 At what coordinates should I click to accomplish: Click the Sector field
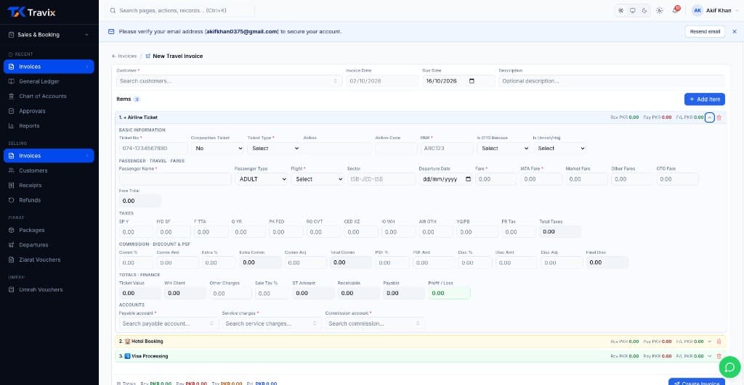381,179
